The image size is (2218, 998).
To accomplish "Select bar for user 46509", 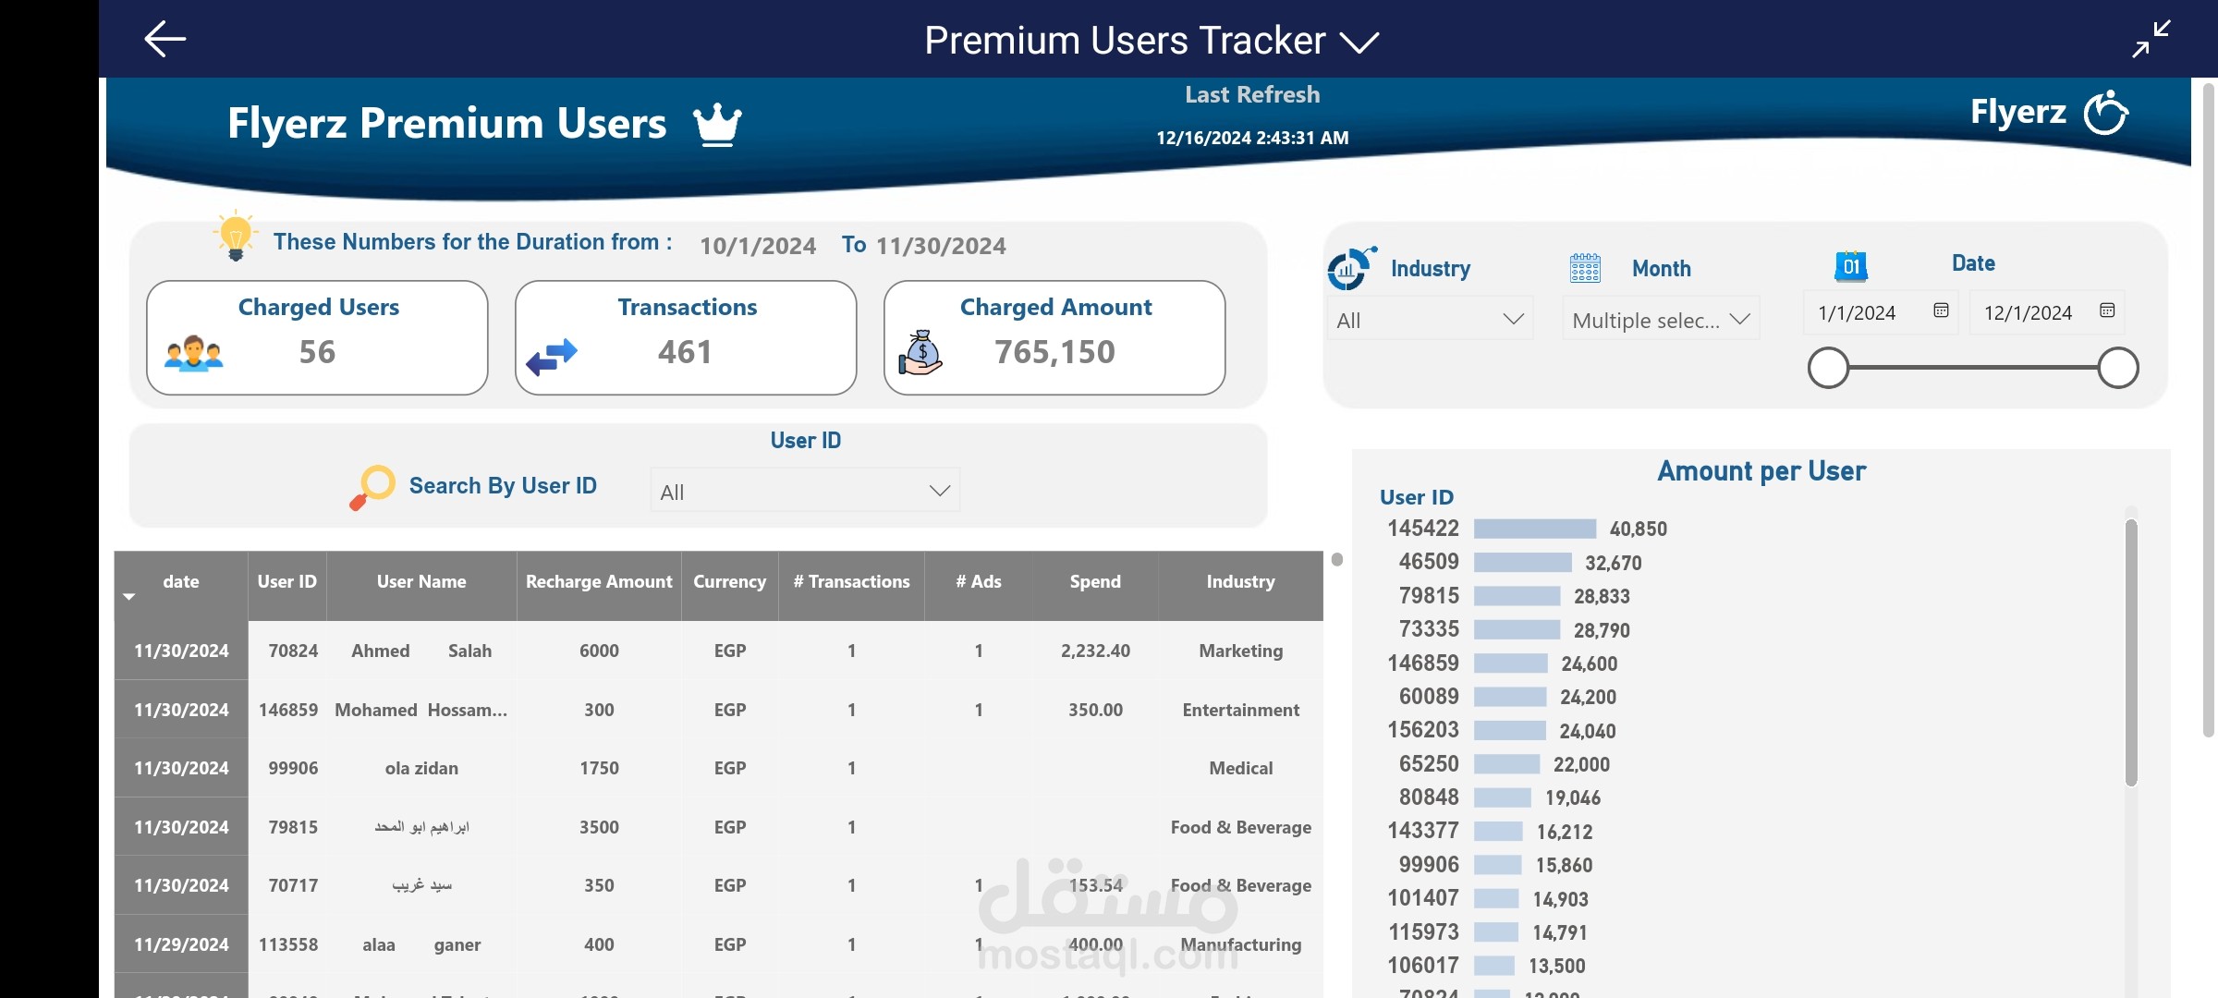I will 1522,563.
